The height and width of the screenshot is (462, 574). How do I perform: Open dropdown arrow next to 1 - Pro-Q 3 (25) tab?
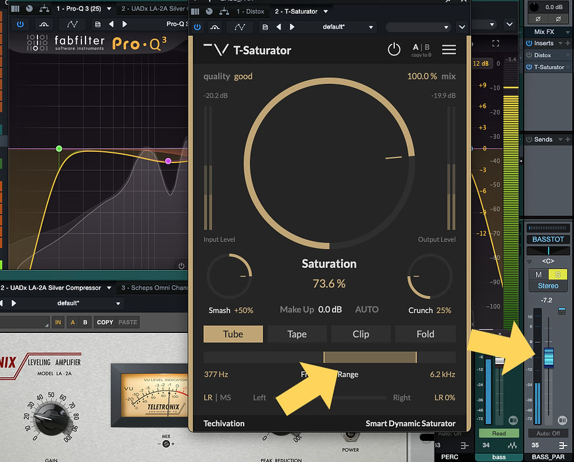(x=109, y=8)
